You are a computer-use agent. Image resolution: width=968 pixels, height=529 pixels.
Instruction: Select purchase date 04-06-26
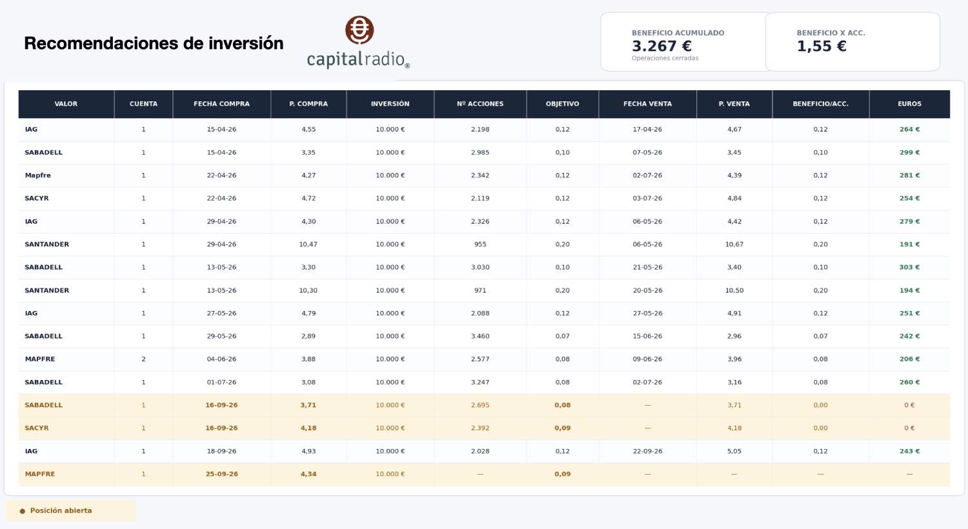click(221, 359)
